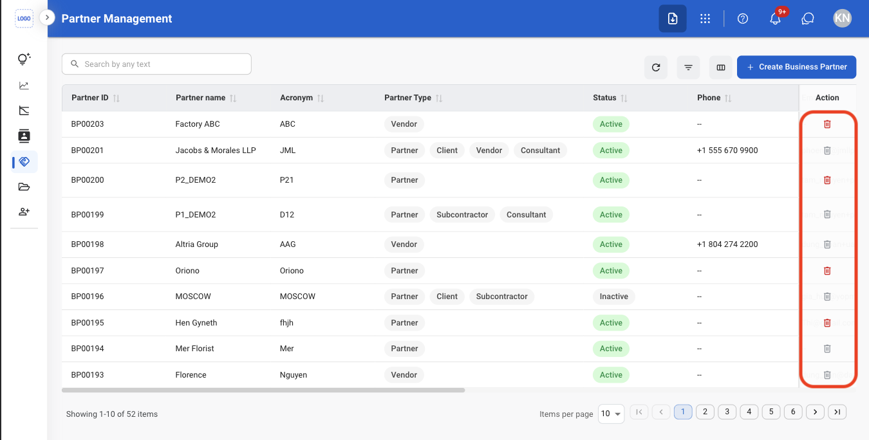Open the lightbulb insights icon in sidebar
This screenshot has height=440, width=869.
pyautogui.click(x=24, y=59)
